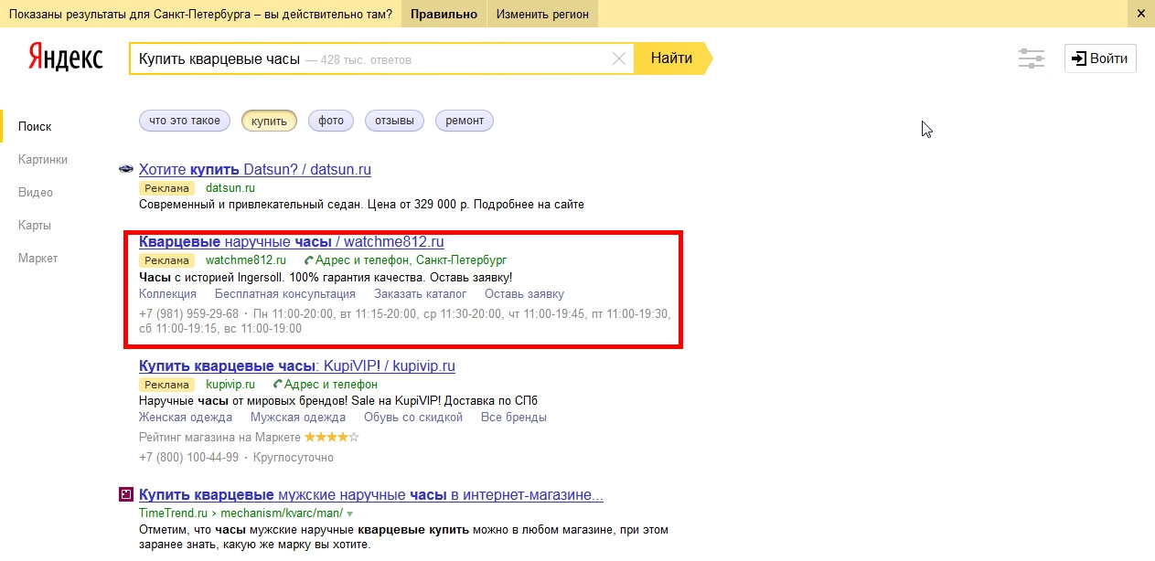
Task: Open the Маркет section
Action: 37,259
